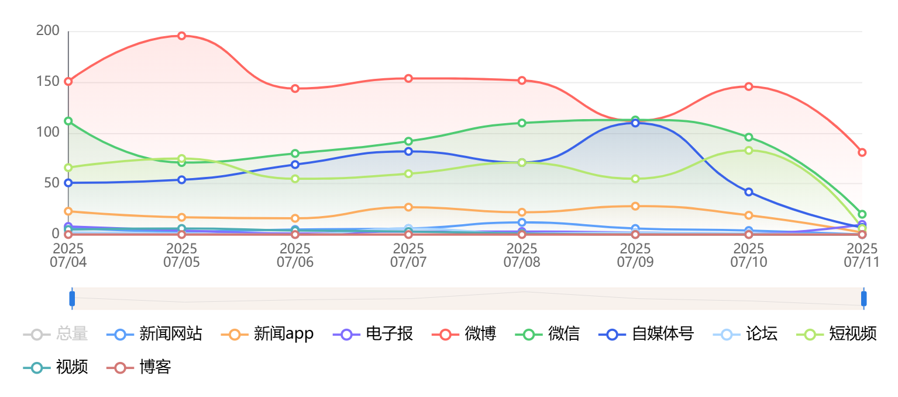
Task: Toggle the 博客 legend item
Action: pyautogui.click(x=139, y=367)
